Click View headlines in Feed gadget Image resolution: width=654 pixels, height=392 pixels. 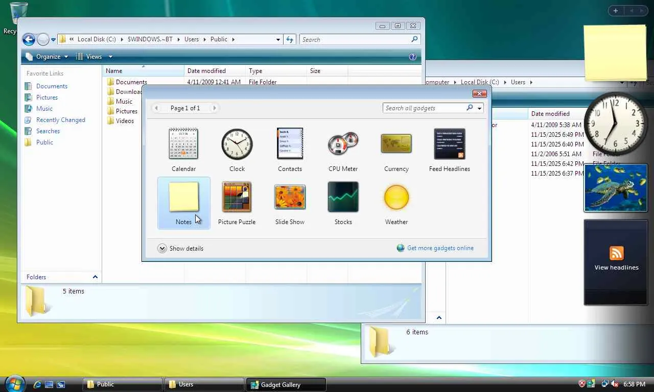[x=616, y=267]
